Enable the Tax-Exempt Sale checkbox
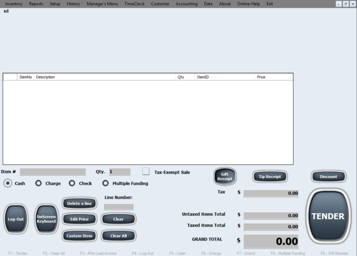Screen dimensions: 357x256 click(x=146, y=171)
